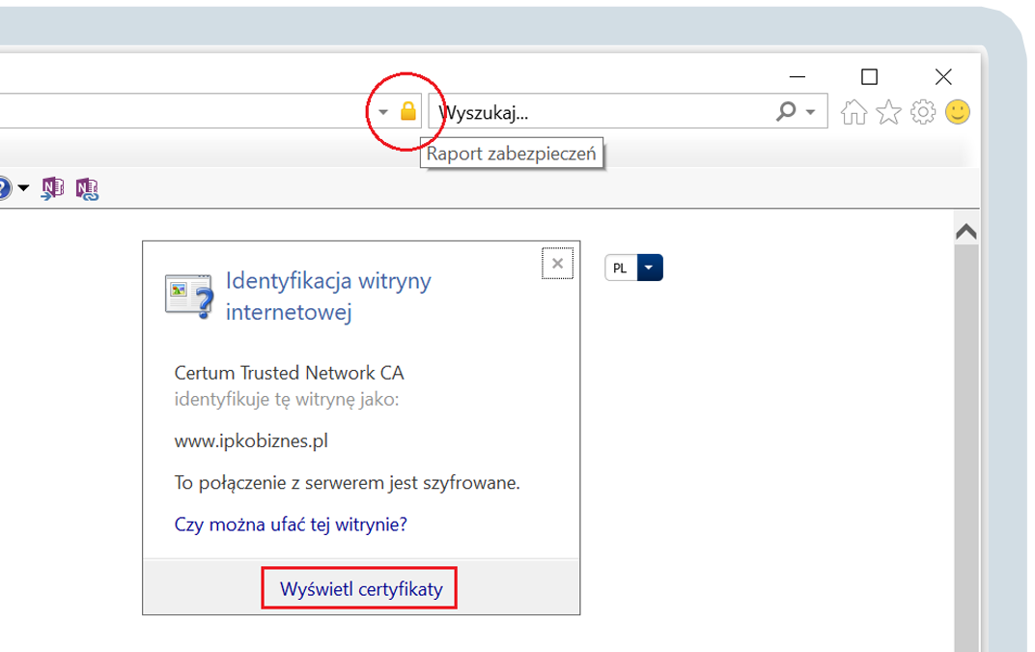Click the first OneNote send icon
Viewport: 1035px width, 652px height.
(53, 189)
